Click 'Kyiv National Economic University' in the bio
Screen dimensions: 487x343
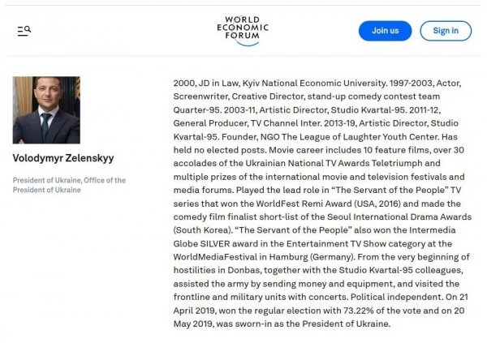[x=313, y=84]
